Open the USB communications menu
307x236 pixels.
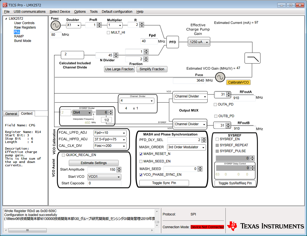point(30,12)
